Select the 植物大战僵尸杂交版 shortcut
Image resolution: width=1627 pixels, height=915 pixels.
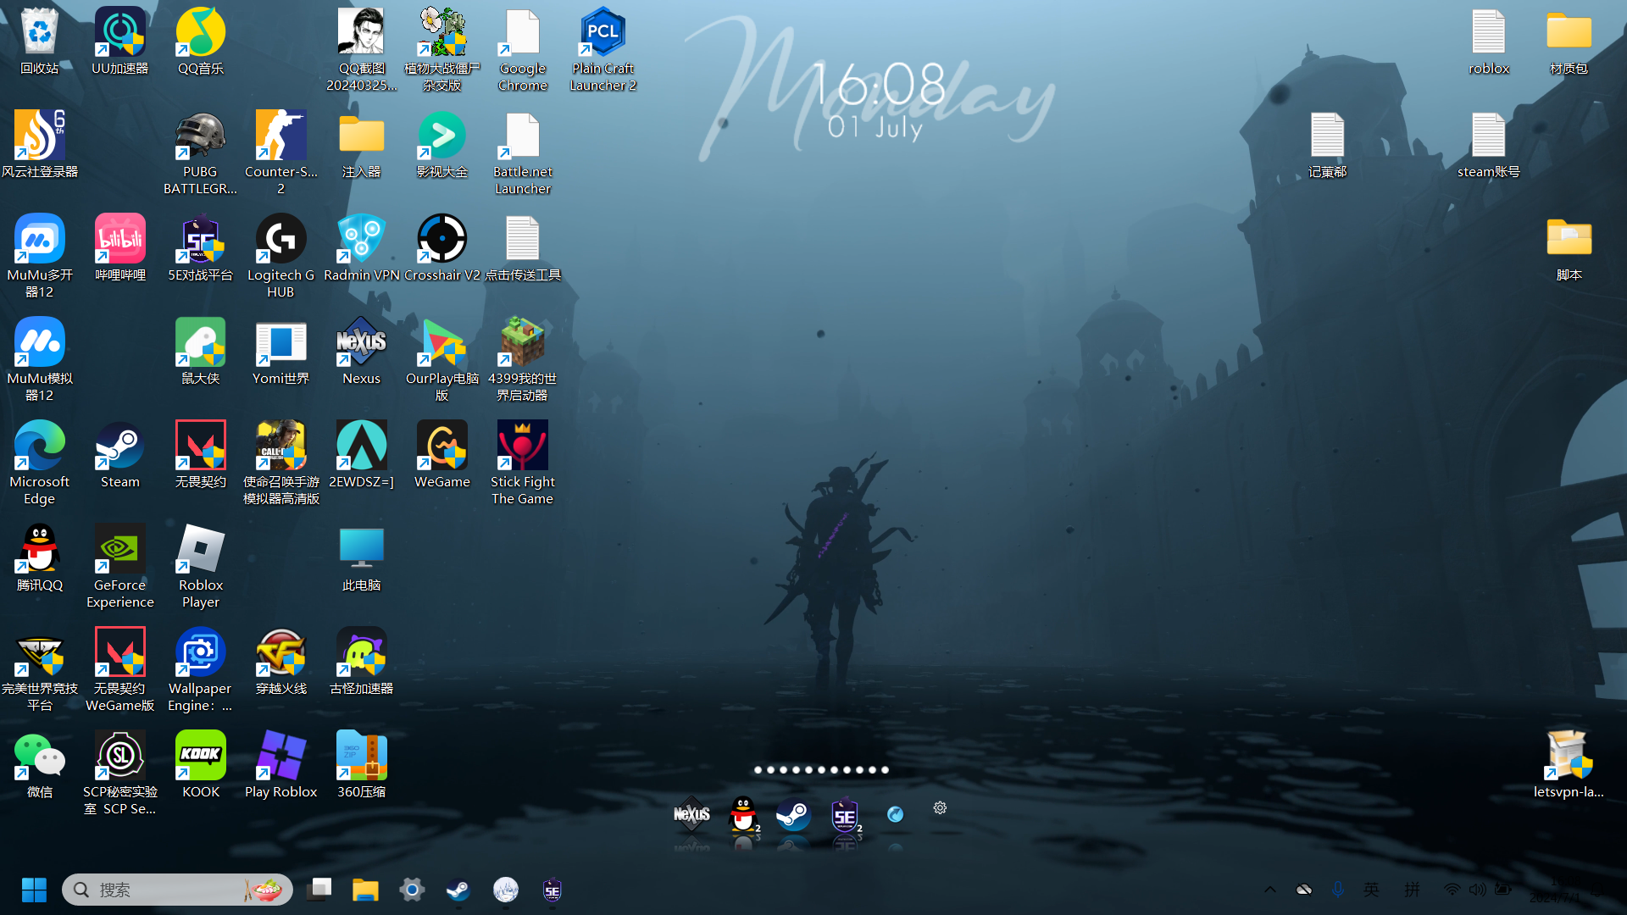[x=442, y=50]
